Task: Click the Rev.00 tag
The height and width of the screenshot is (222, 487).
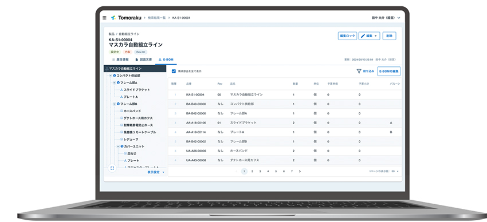Action: point(141,52)
